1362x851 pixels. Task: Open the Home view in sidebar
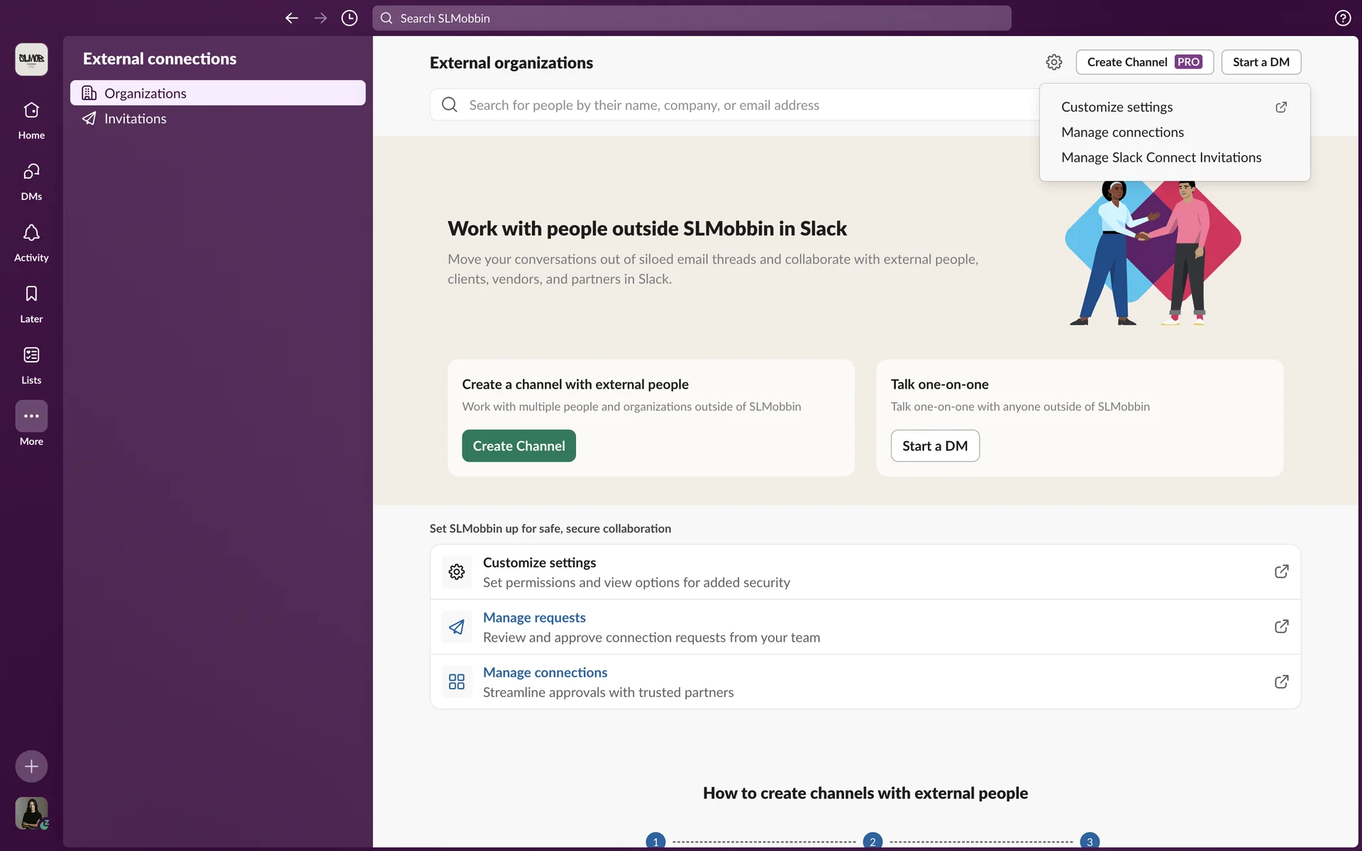(x=31, y=119)
